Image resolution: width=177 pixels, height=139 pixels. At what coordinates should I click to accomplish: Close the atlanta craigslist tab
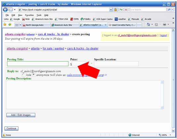106,25
